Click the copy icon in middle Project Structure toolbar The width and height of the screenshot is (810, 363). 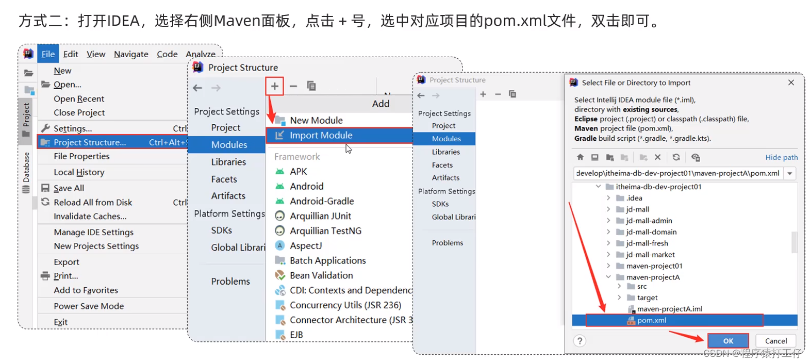(311, 86)
